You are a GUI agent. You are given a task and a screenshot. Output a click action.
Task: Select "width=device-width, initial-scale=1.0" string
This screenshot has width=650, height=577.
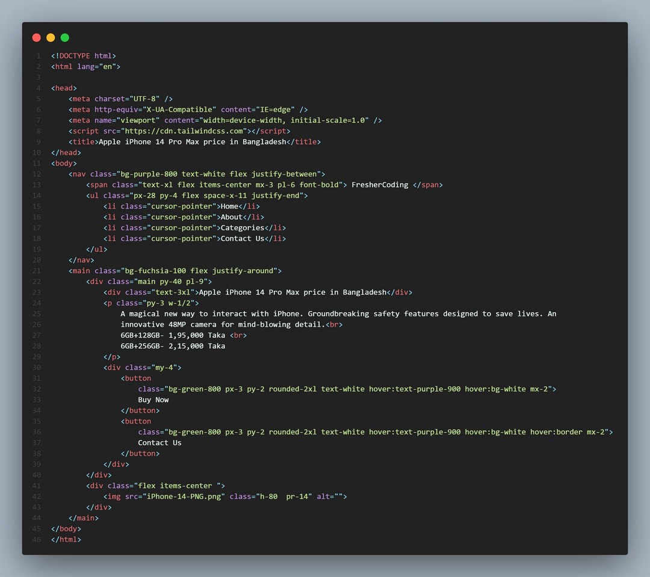coord(284,120)
